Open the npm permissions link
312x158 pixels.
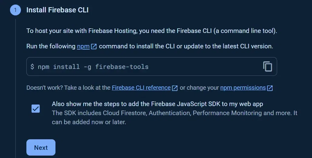tap(243, 88)
